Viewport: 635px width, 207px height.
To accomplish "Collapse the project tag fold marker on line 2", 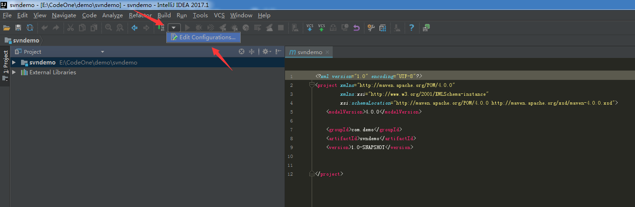I will [x=312, y=85].
